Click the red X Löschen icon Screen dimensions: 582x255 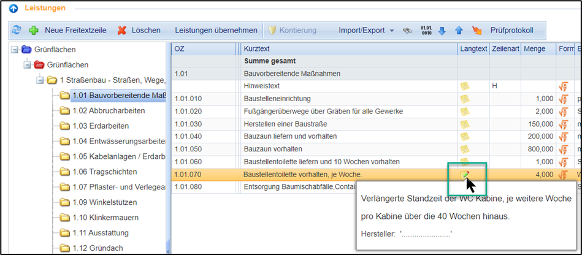tap(122, 30)
